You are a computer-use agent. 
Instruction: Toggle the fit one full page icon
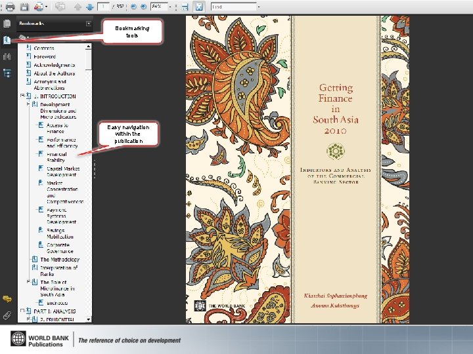pyautogui.click(x=199, y=7)
